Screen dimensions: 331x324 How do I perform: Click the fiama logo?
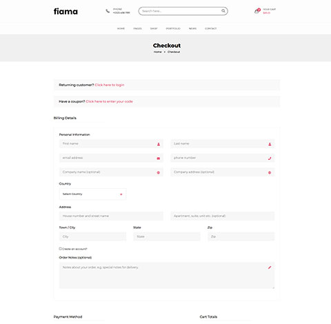point(66,11)
